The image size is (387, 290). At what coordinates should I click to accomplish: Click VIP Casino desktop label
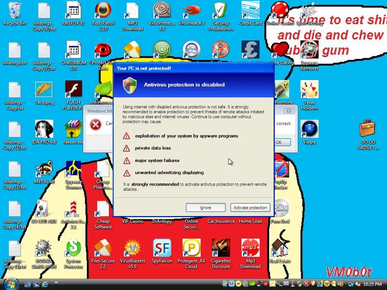tap(133, 221)
